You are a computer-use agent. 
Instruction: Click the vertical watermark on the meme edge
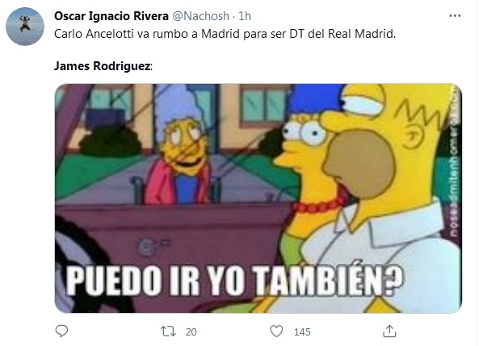[453, 163]
